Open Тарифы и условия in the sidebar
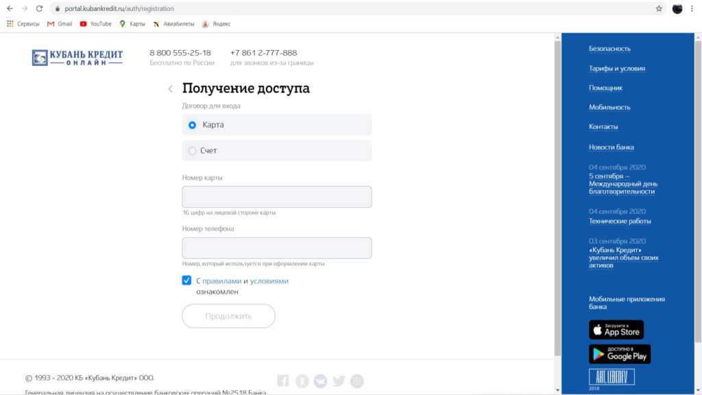702x395 pixels. click(616, 69)
